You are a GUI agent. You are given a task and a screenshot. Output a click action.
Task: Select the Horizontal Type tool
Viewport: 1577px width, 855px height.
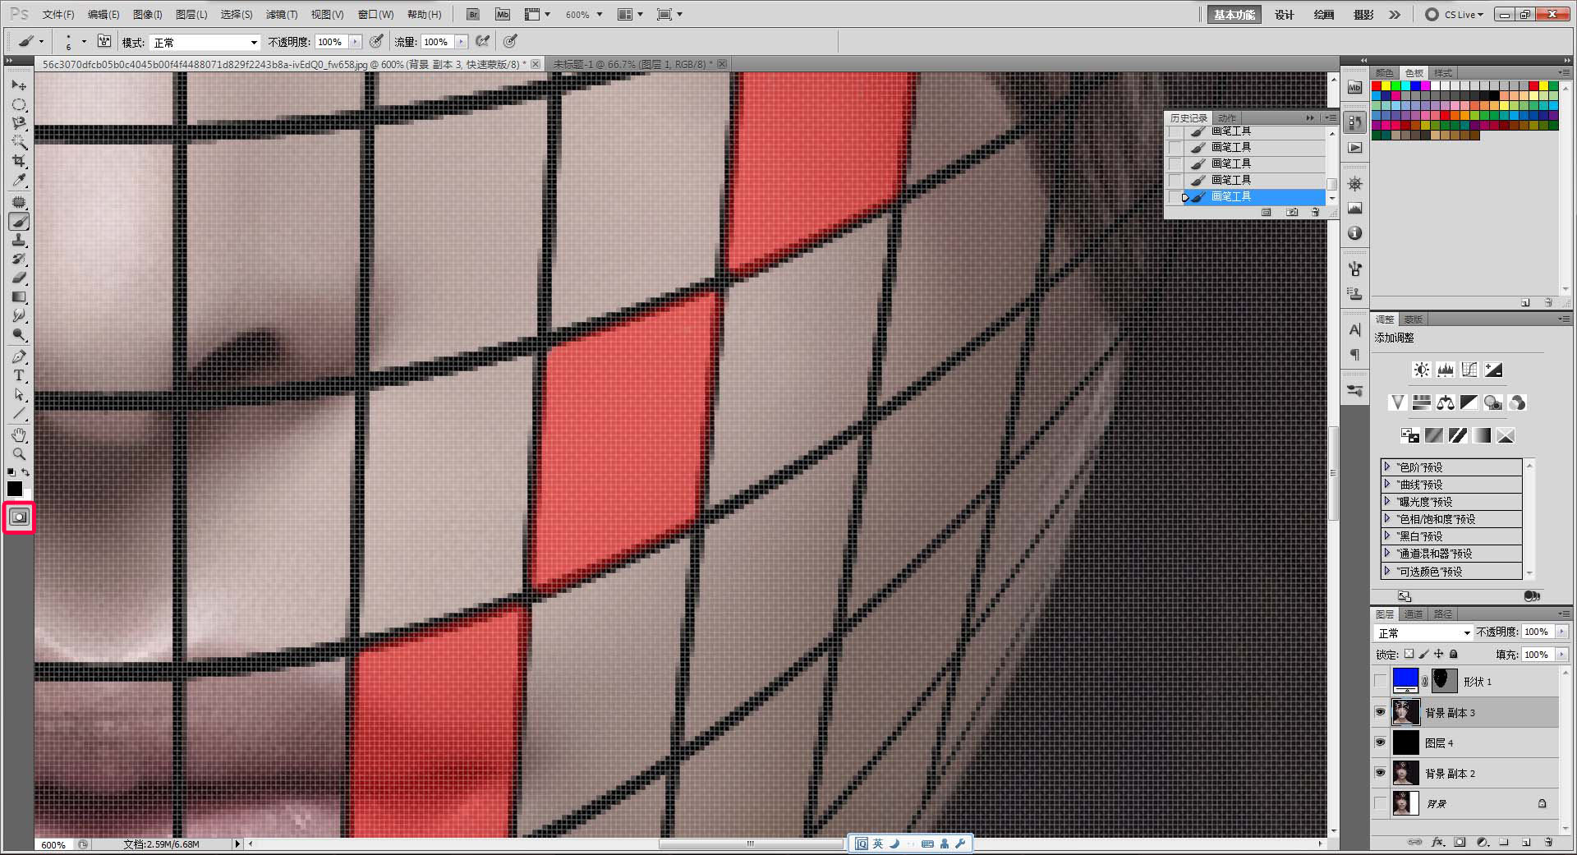click(18, 375)
